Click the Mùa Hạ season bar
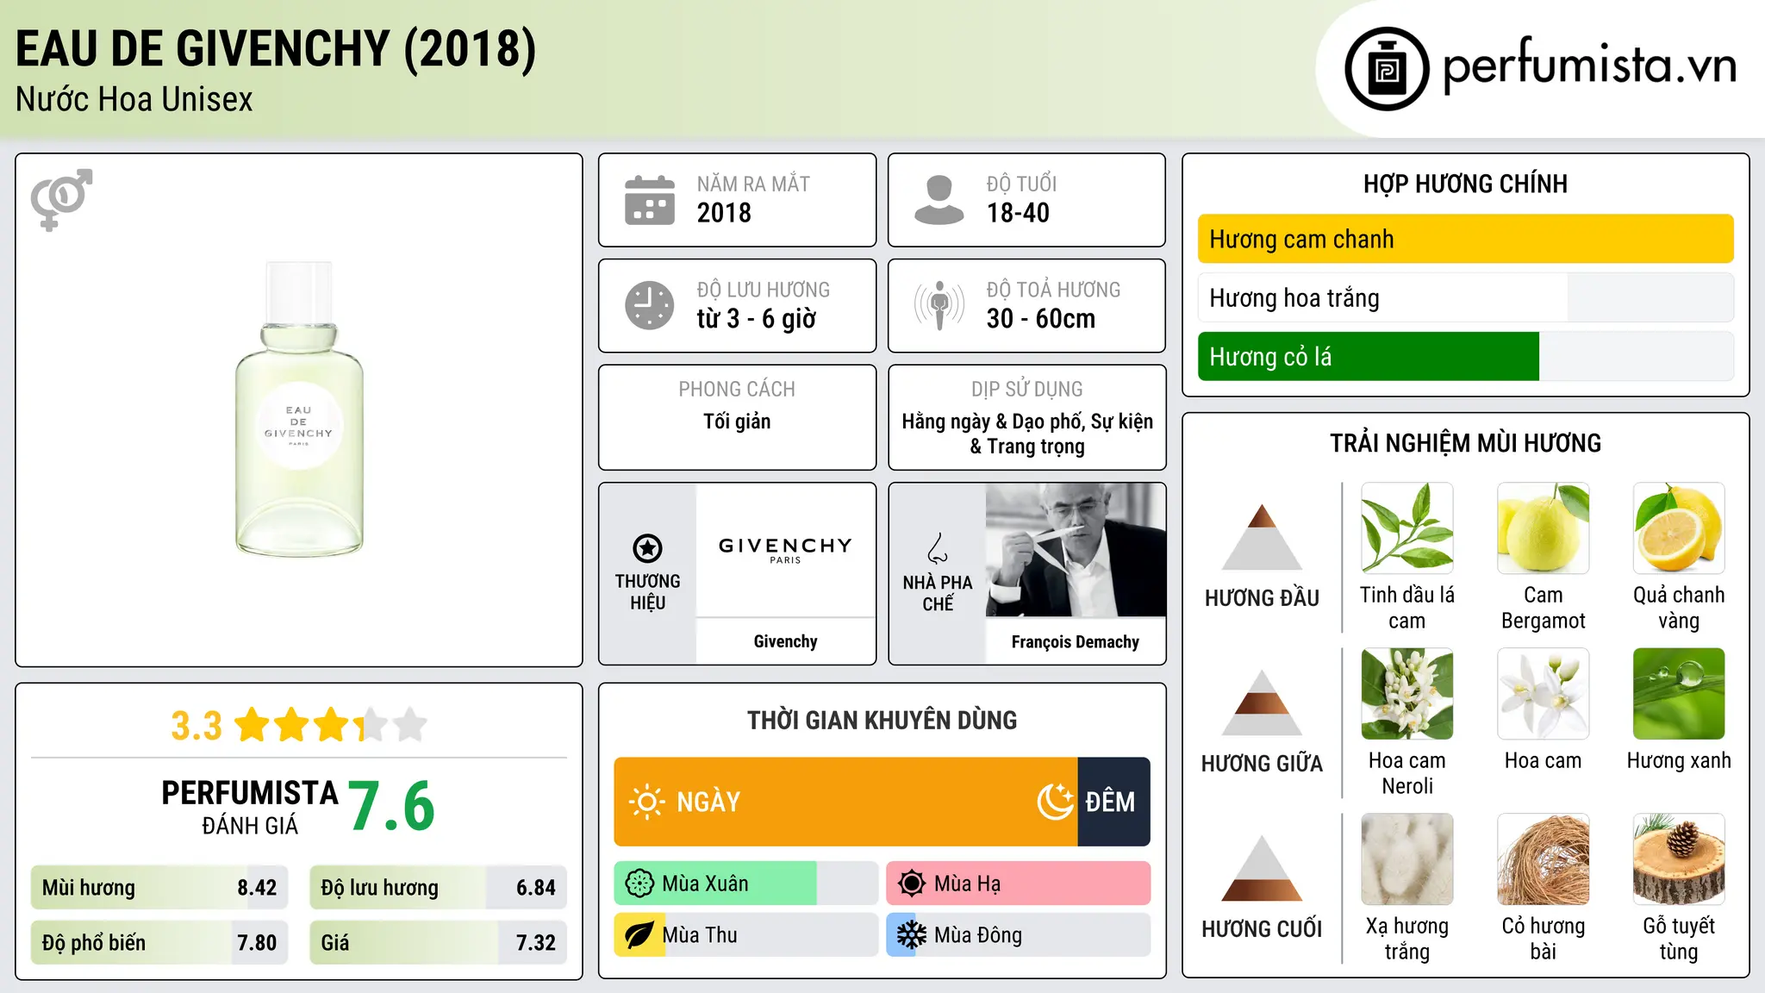This screenshot has height=993, width=1765. [x=1019, y=884]
